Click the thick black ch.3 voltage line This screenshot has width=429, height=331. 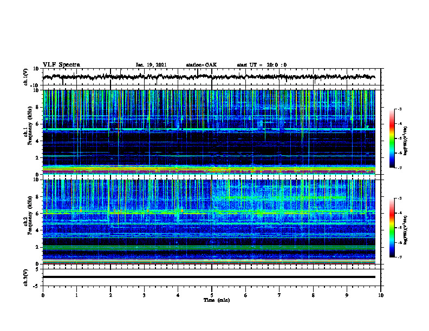click(x=209, y=277)
